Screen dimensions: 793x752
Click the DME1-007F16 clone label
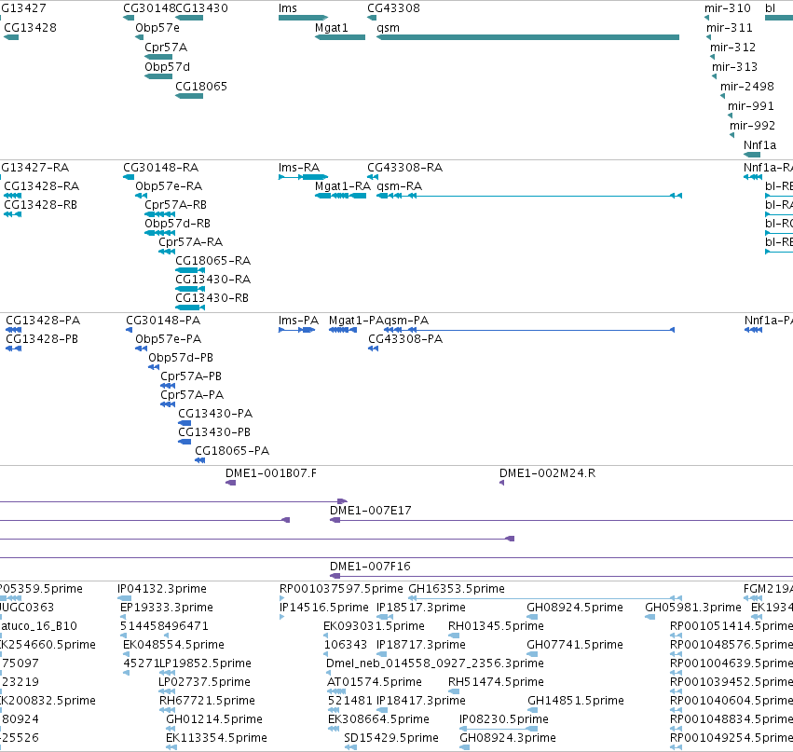(x=370, y=567)
